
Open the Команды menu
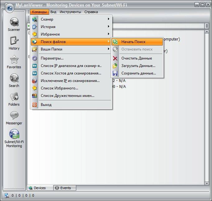click(39, 12)
